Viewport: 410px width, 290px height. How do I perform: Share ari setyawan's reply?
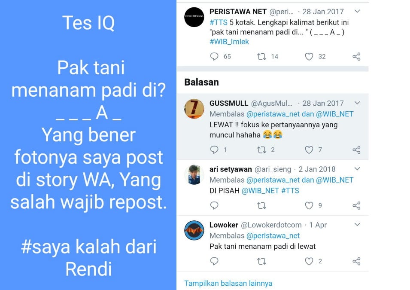point(356,205)
